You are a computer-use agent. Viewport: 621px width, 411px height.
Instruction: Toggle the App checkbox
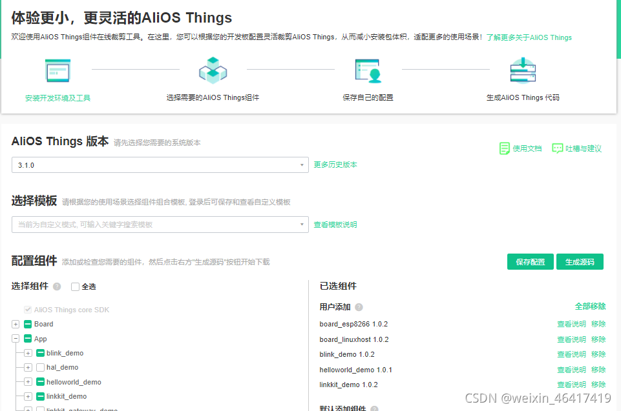[28, 339]
